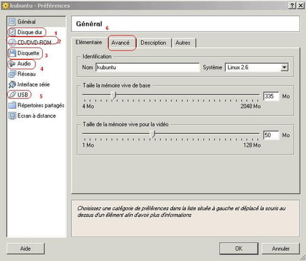The image size is (306, 261).
Task: Open the Description tab
Action: [153, 43]
